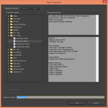Click the DVCPROHD folder icon
Image resolution: width=108 pixels, height=108 pixels.
(11, 55)
